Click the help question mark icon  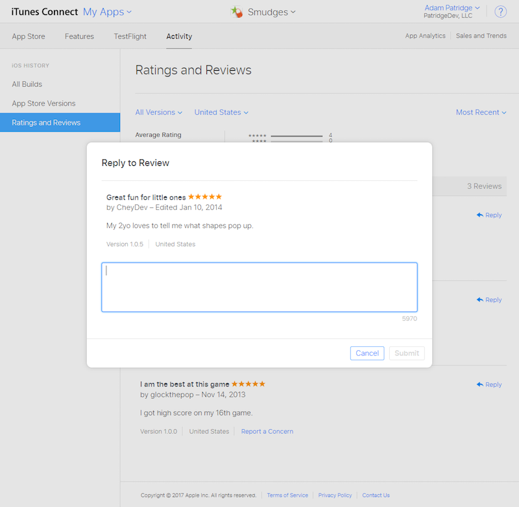pyautogui.click(x=501, y=12)
